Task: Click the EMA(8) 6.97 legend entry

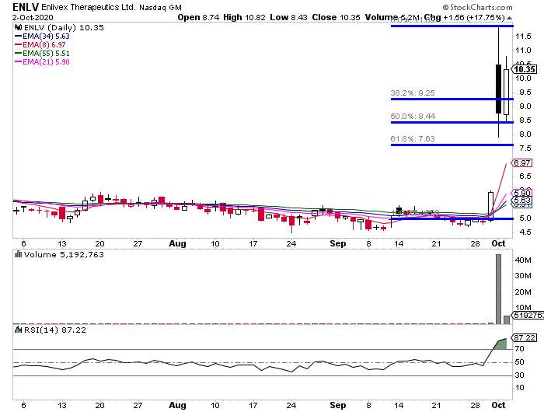Action: coord(40,45)
